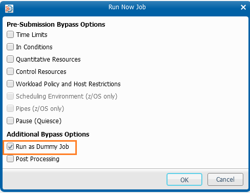Click the disabled Scheduling Environment checkbox
This screenshot has width=250, height=193.
point(10,96)
